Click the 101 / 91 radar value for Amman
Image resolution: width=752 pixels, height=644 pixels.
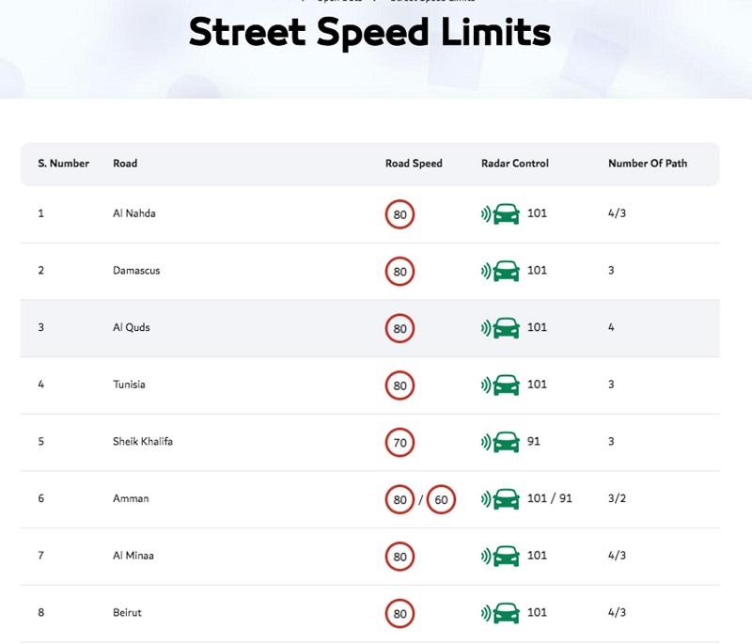tap(550, 498)
